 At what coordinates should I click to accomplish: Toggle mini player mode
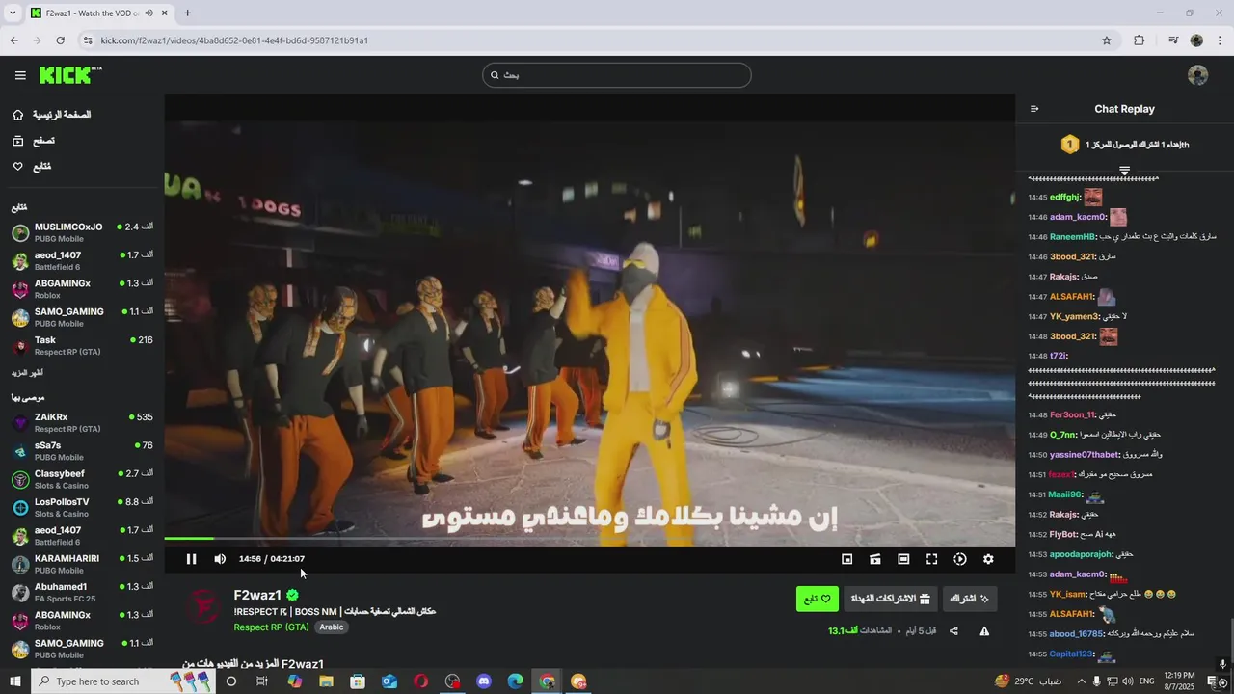[846, 559]
